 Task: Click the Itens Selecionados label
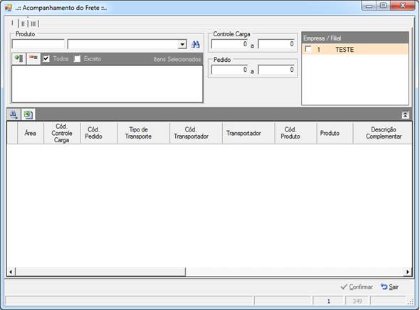177,59
